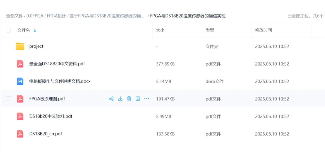The height and width of the screenshot is (162, 325).
Task: Click the Word icon of 电路板操作与文件说明文档.docx
Action: click(20, 81)
